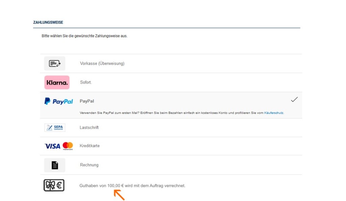Select Vorkasse (Überweisung) payment option
Screen dimensions: 346x201
coord(102,63)
